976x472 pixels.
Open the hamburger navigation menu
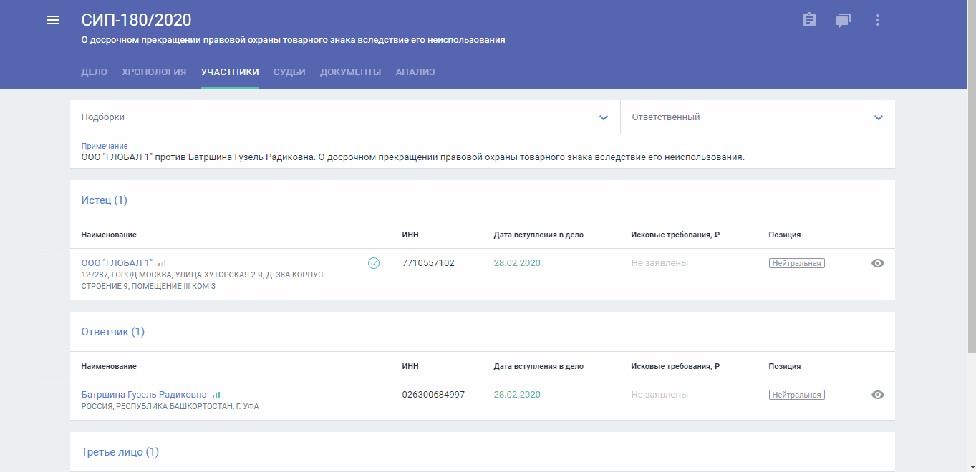(x=52, y=20)
